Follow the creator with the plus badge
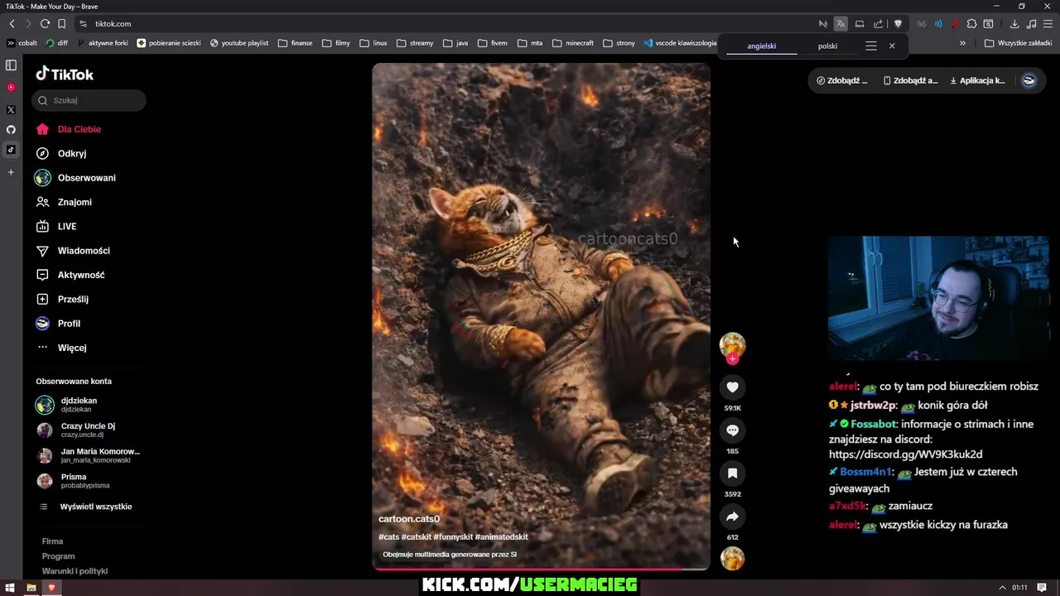 click(732, 359)
